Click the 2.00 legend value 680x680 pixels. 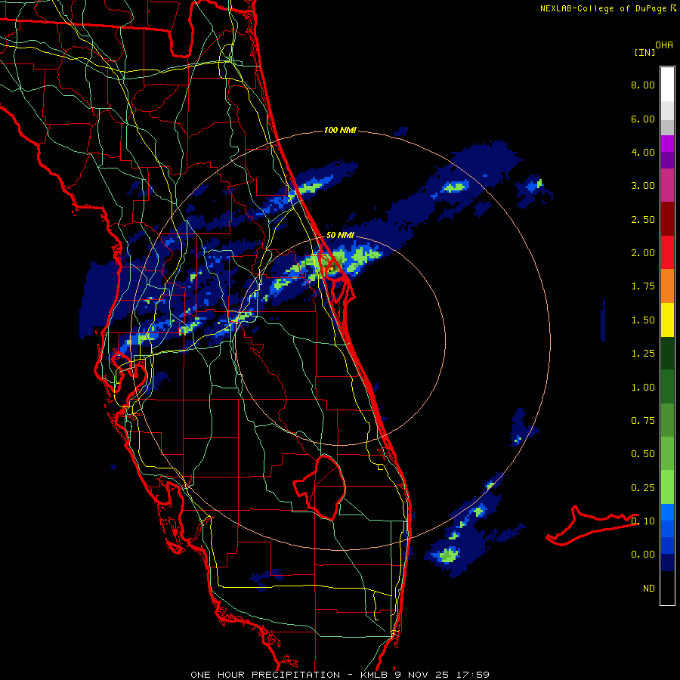[x=643, y=253]
